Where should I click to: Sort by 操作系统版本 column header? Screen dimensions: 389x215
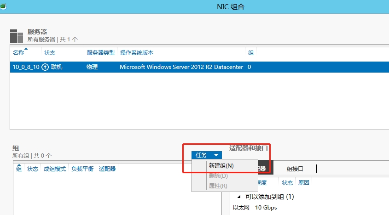(x=137, y=53)
